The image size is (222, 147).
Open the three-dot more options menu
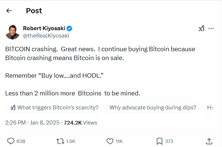[211, 28]
